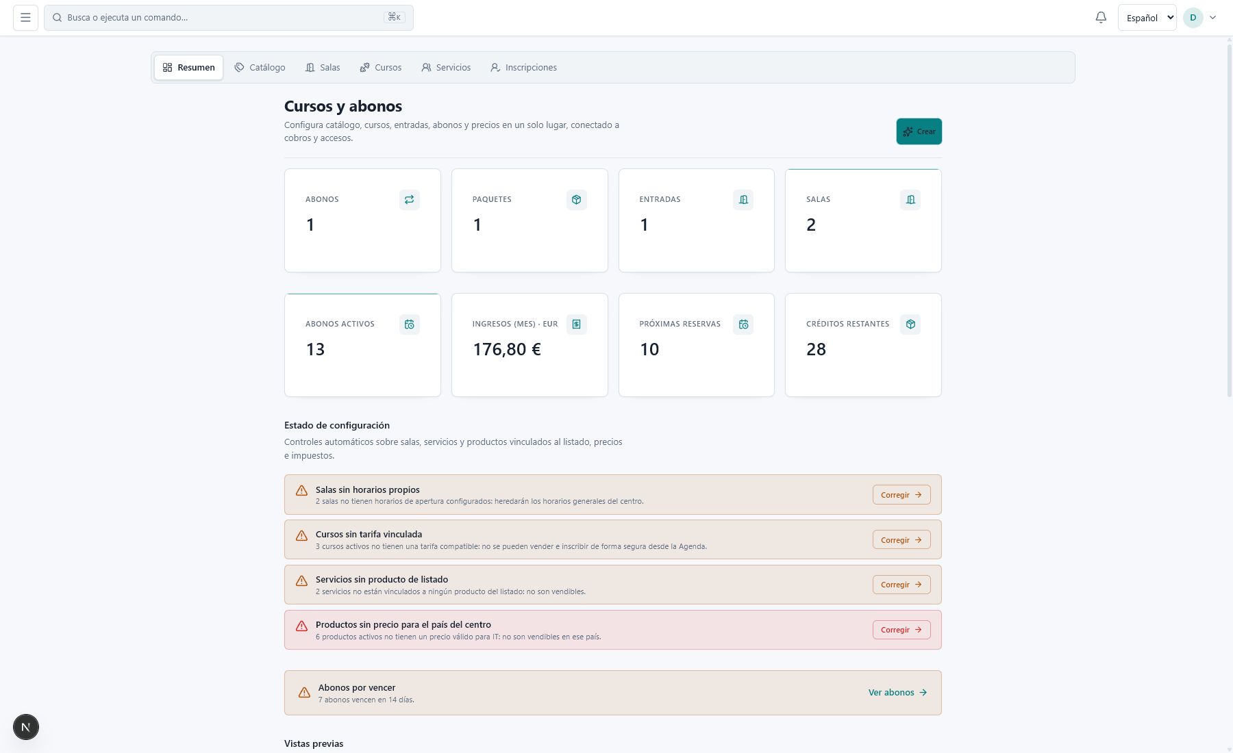Click Corregir for Cursos sin tarifa vinculada
Screen dimensions: 1233x753
[901, 540]
